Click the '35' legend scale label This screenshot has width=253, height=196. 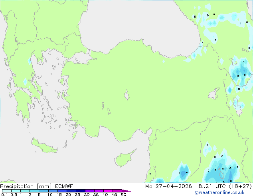pyautogui.click(x=96, y=194)
